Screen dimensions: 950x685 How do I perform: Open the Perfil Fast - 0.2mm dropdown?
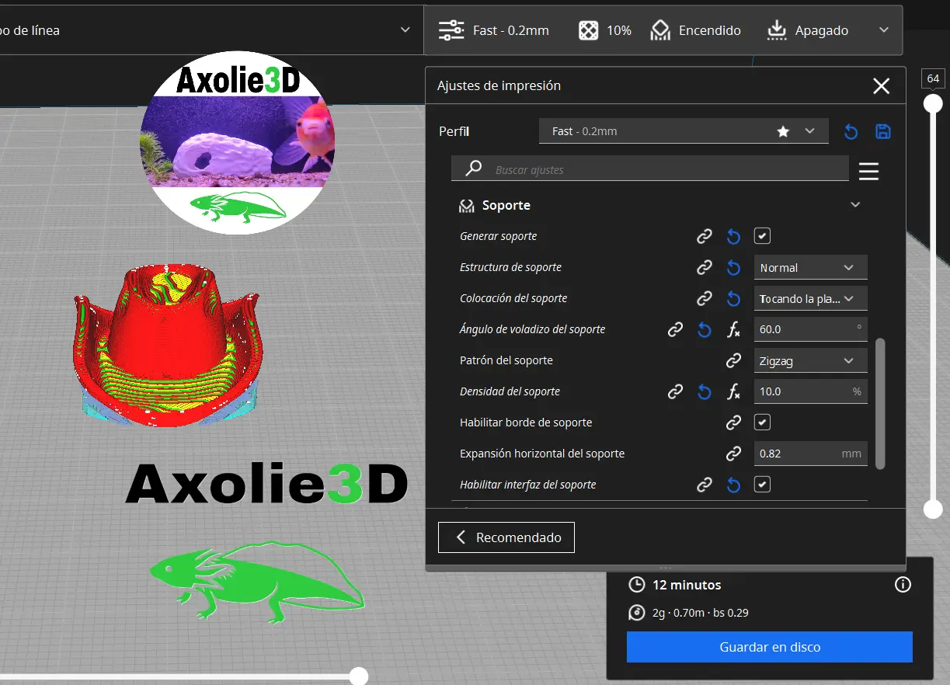click(x=684, y=131)
